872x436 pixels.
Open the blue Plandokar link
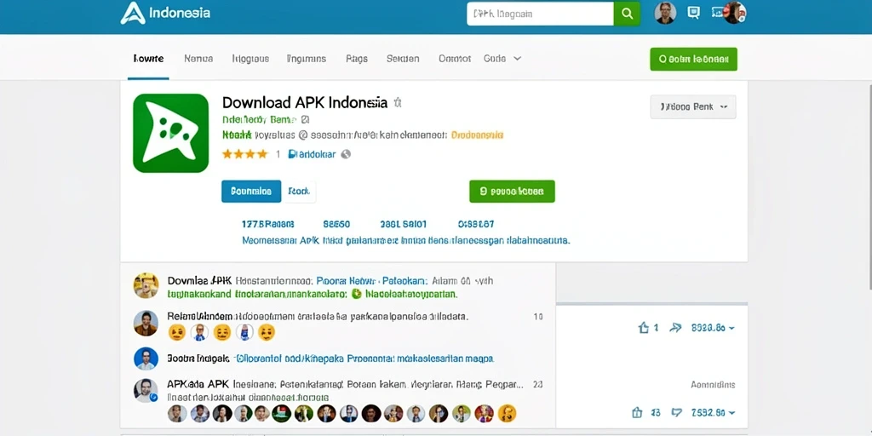tap(312, 155)
